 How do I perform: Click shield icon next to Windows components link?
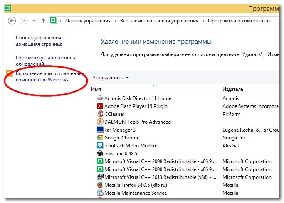point(10,73)
